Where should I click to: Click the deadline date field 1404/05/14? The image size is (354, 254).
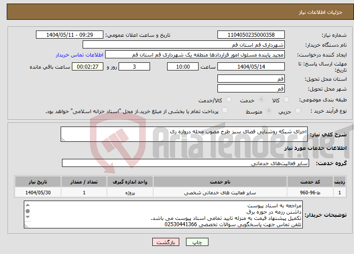point(251,66)
